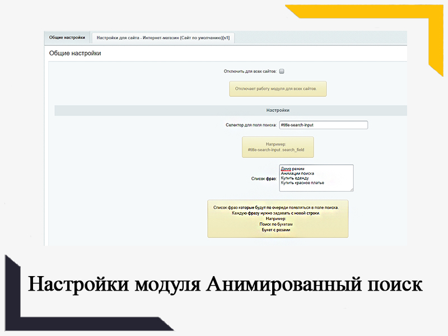448x336 pixels.
Task: Click the resize handle of the phrases textarea
Action: 351,189
